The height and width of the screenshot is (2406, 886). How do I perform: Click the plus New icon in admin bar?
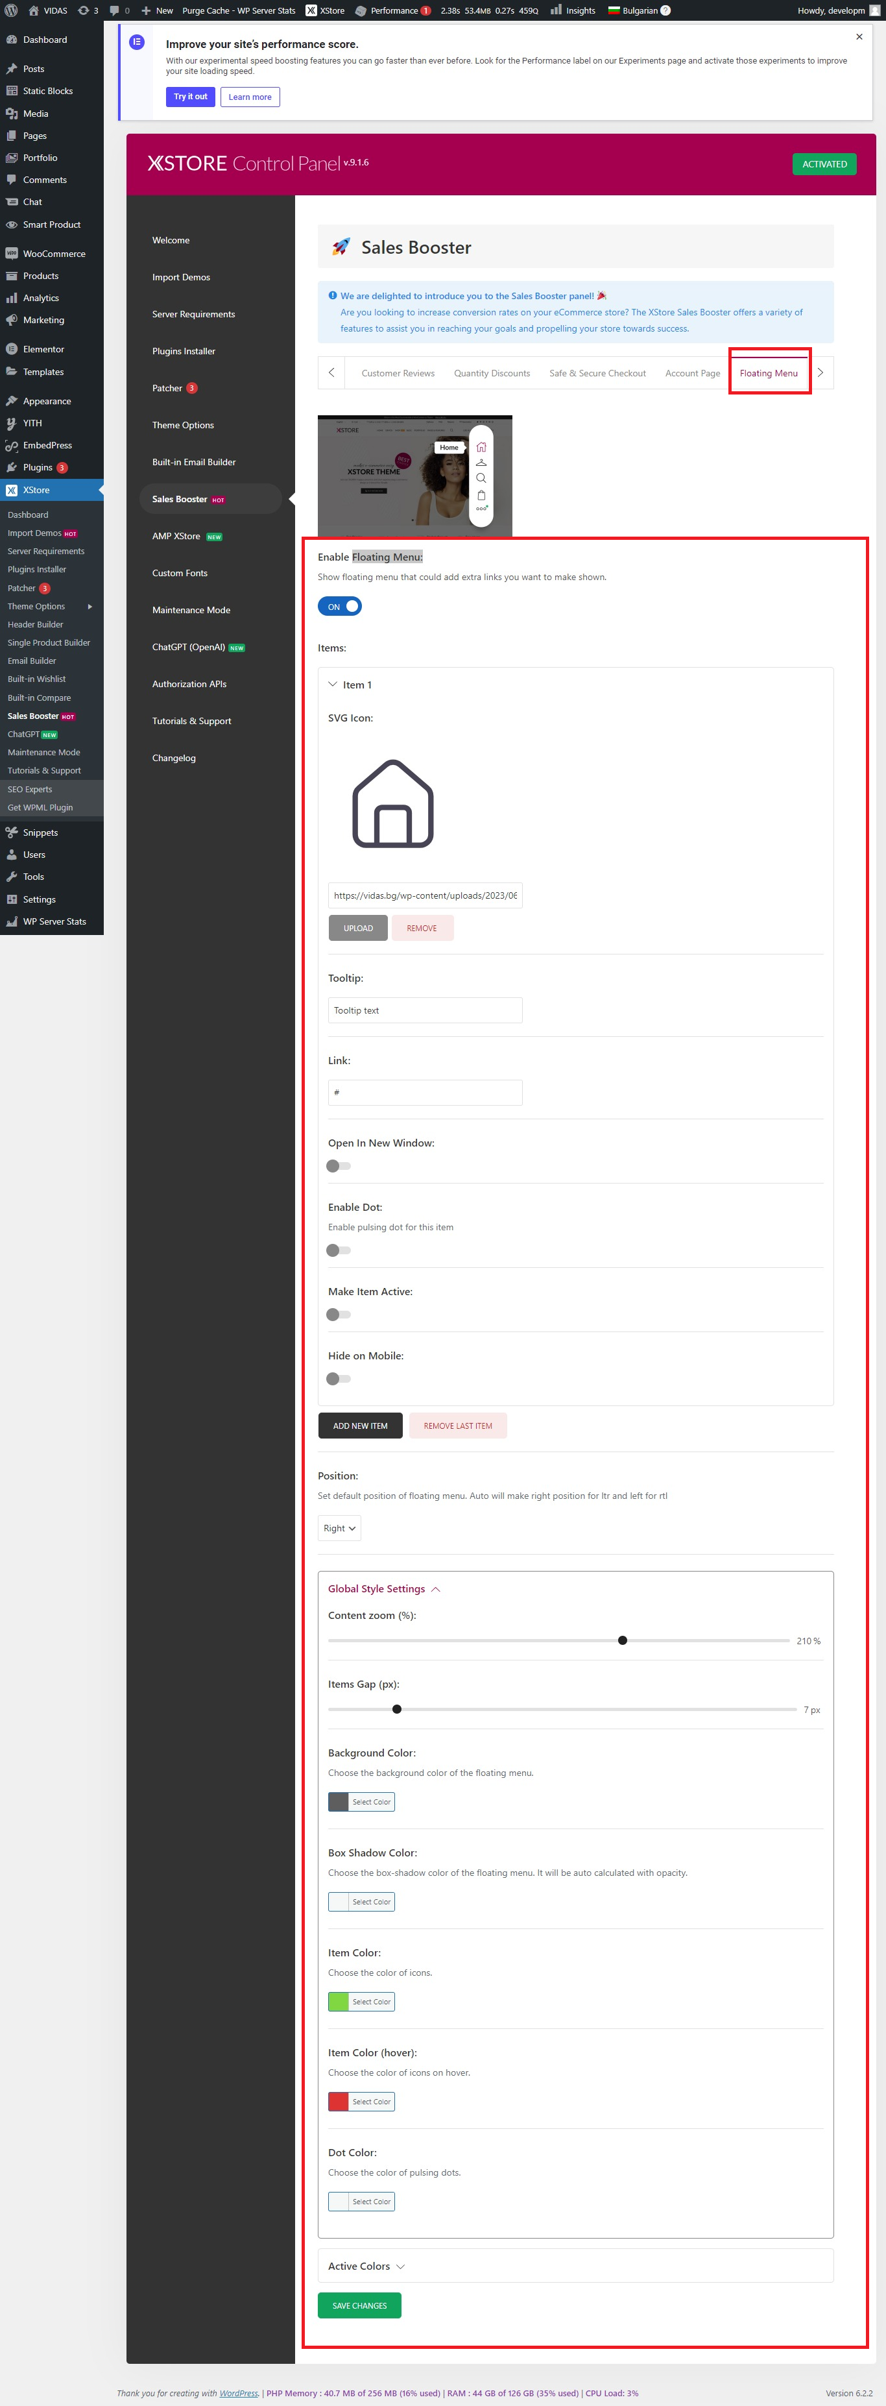click(x=146, y=10)
